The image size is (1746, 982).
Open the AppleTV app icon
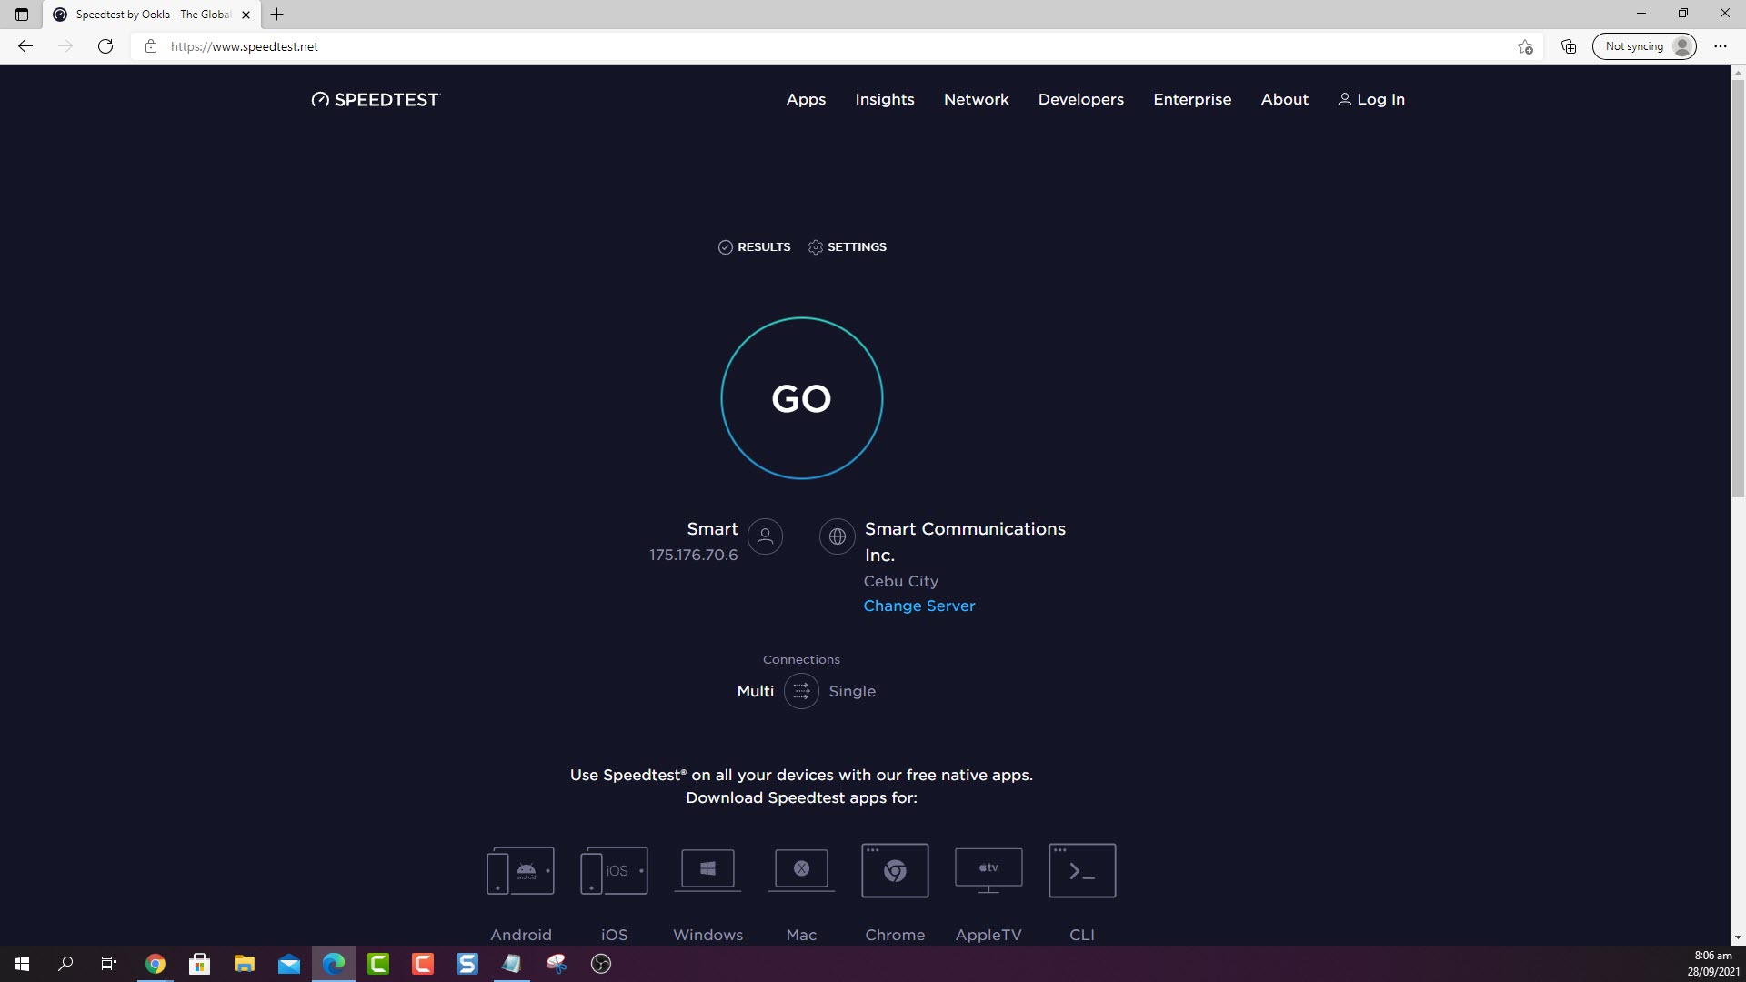pyautogui.click(x=988, y=869)
